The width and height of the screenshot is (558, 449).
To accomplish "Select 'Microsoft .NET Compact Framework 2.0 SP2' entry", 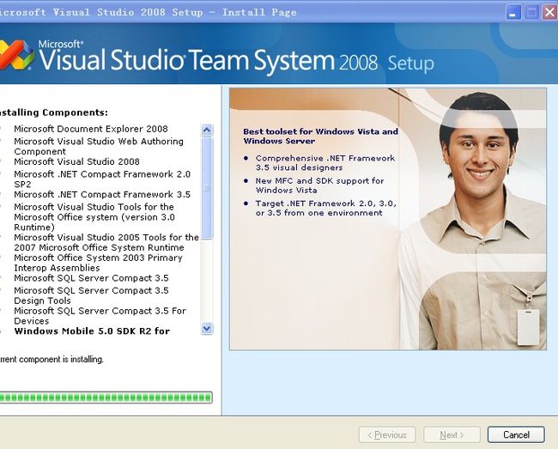I will coord(102,179).
